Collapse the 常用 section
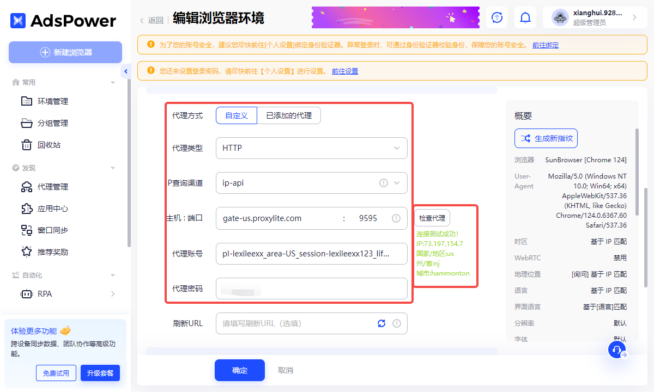Screen dimensions: 654x392 tap(113, 83)
